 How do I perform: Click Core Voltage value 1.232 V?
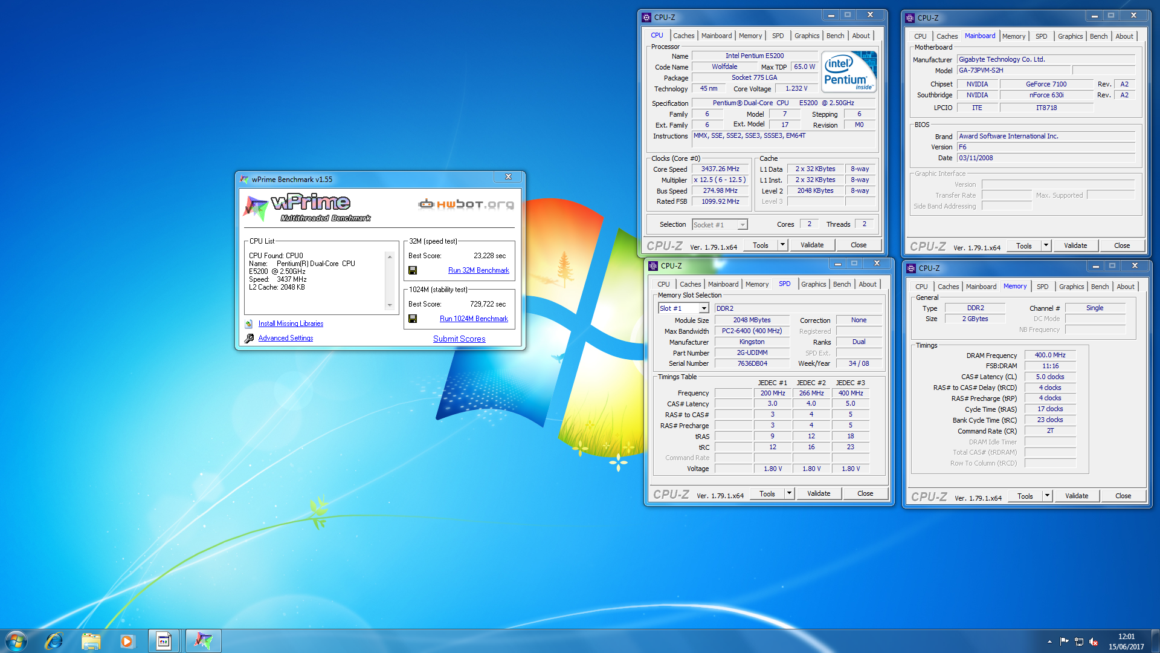coord(796,89)
